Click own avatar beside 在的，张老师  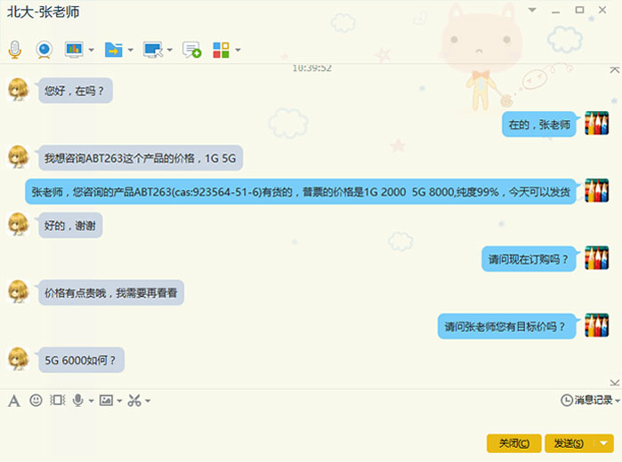[x=596, y=123]
